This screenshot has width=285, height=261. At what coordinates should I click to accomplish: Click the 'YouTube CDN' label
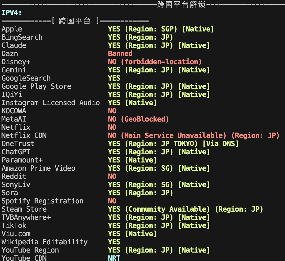(x=24, y=258)
